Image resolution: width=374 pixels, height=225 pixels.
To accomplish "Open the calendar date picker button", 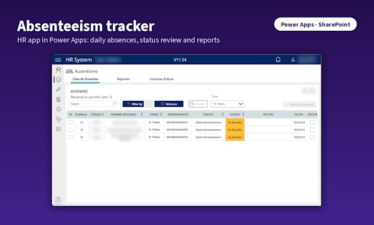I will 198,104.
